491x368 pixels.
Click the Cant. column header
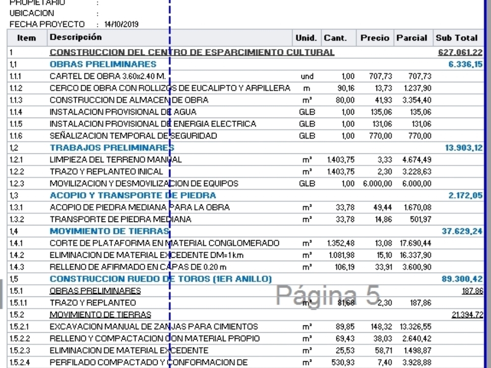(x=338, y=38)
